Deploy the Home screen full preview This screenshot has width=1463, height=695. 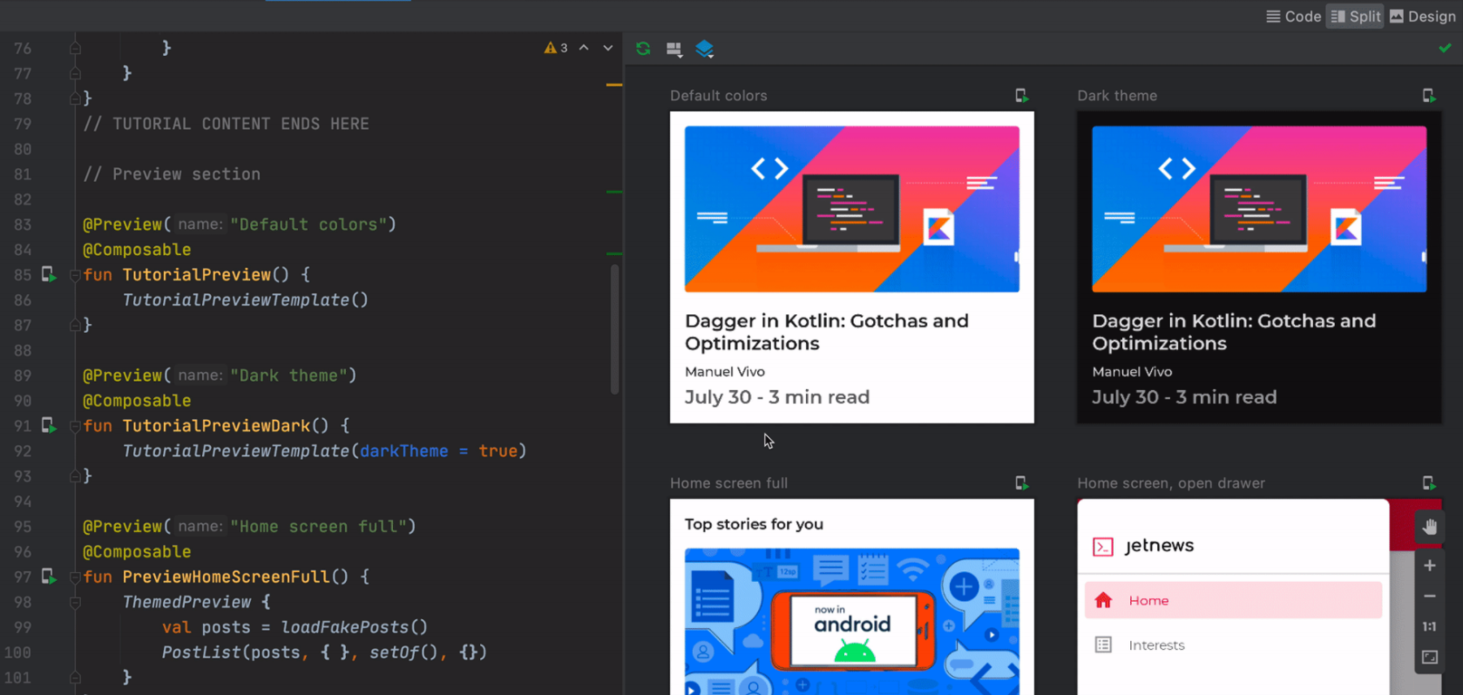pos(1021,483)
